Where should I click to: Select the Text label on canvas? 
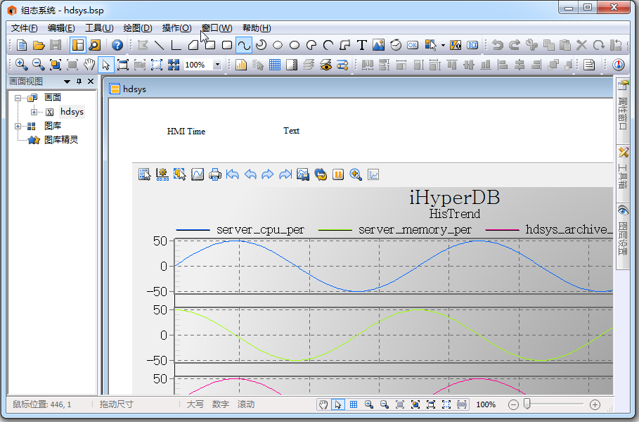(x=291, y=131)
